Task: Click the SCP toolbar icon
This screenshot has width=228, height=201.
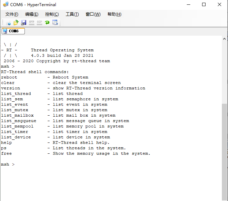Action: [x=39, y=22]
